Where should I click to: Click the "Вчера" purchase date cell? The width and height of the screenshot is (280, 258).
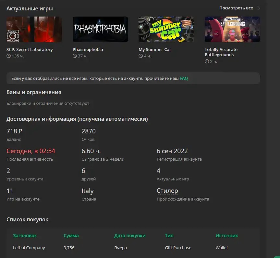(x=121, y=248)
